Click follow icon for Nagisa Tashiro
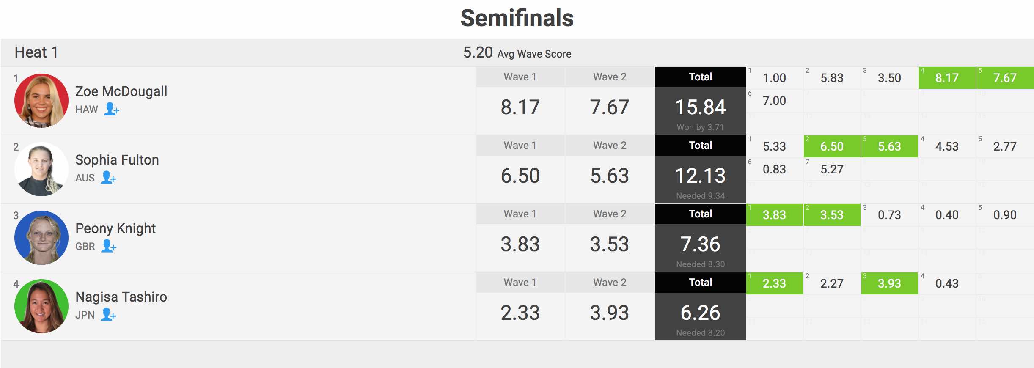This screenshot has height=368, width=1034. pyautogui.click(x=108, y=315)
